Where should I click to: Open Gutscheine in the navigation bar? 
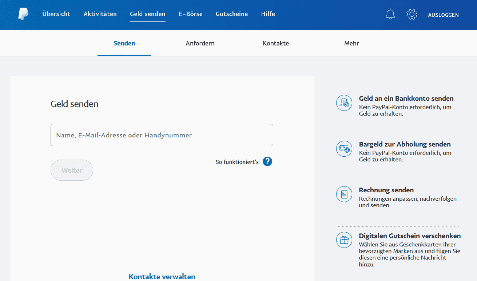pyautogui.click(x=232, y=14)
